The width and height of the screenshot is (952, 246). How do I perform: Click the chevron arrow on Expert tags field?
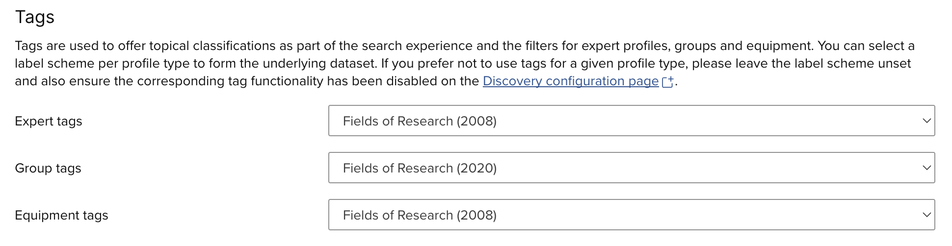pos(926,121)
